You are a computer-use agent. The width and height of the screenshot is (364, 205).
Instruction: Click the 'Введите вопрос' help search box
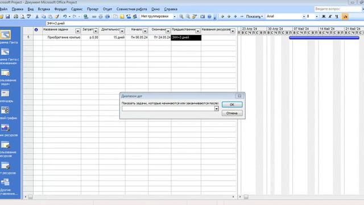pos(338,9)
